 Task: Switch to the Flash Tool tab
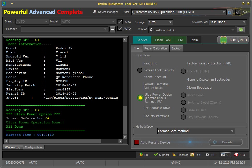163,40
